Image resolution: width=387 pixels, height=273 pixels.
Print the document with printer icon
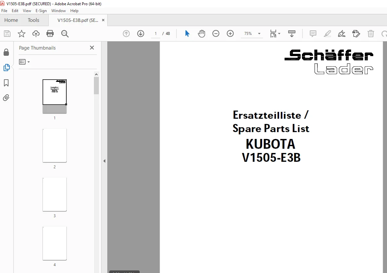(x=50, y=34)
